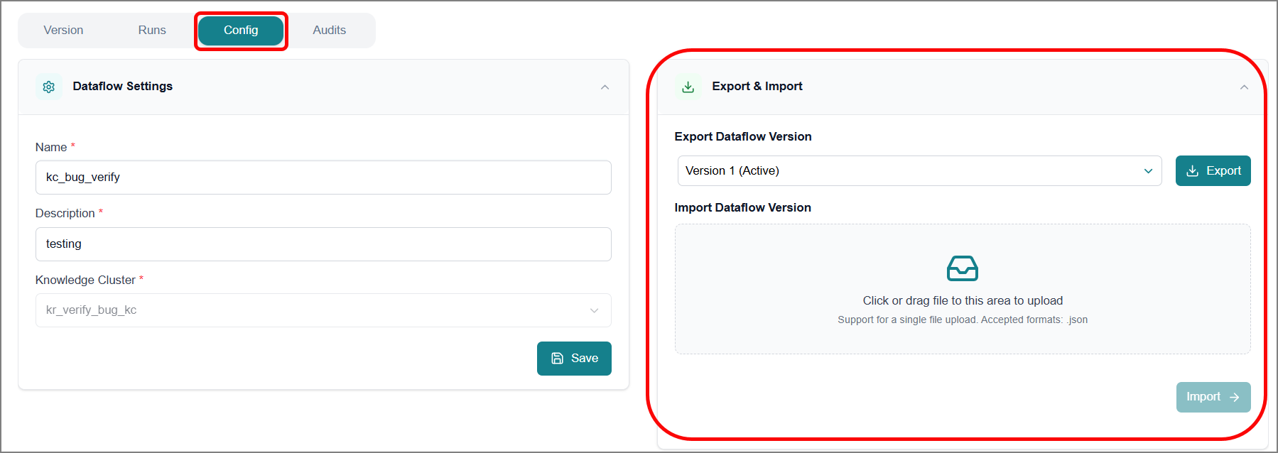Viewport: 1278px width, 453px height.
Task: Collapse the Export & Import panel
Action: click(x=1244, y=87)
